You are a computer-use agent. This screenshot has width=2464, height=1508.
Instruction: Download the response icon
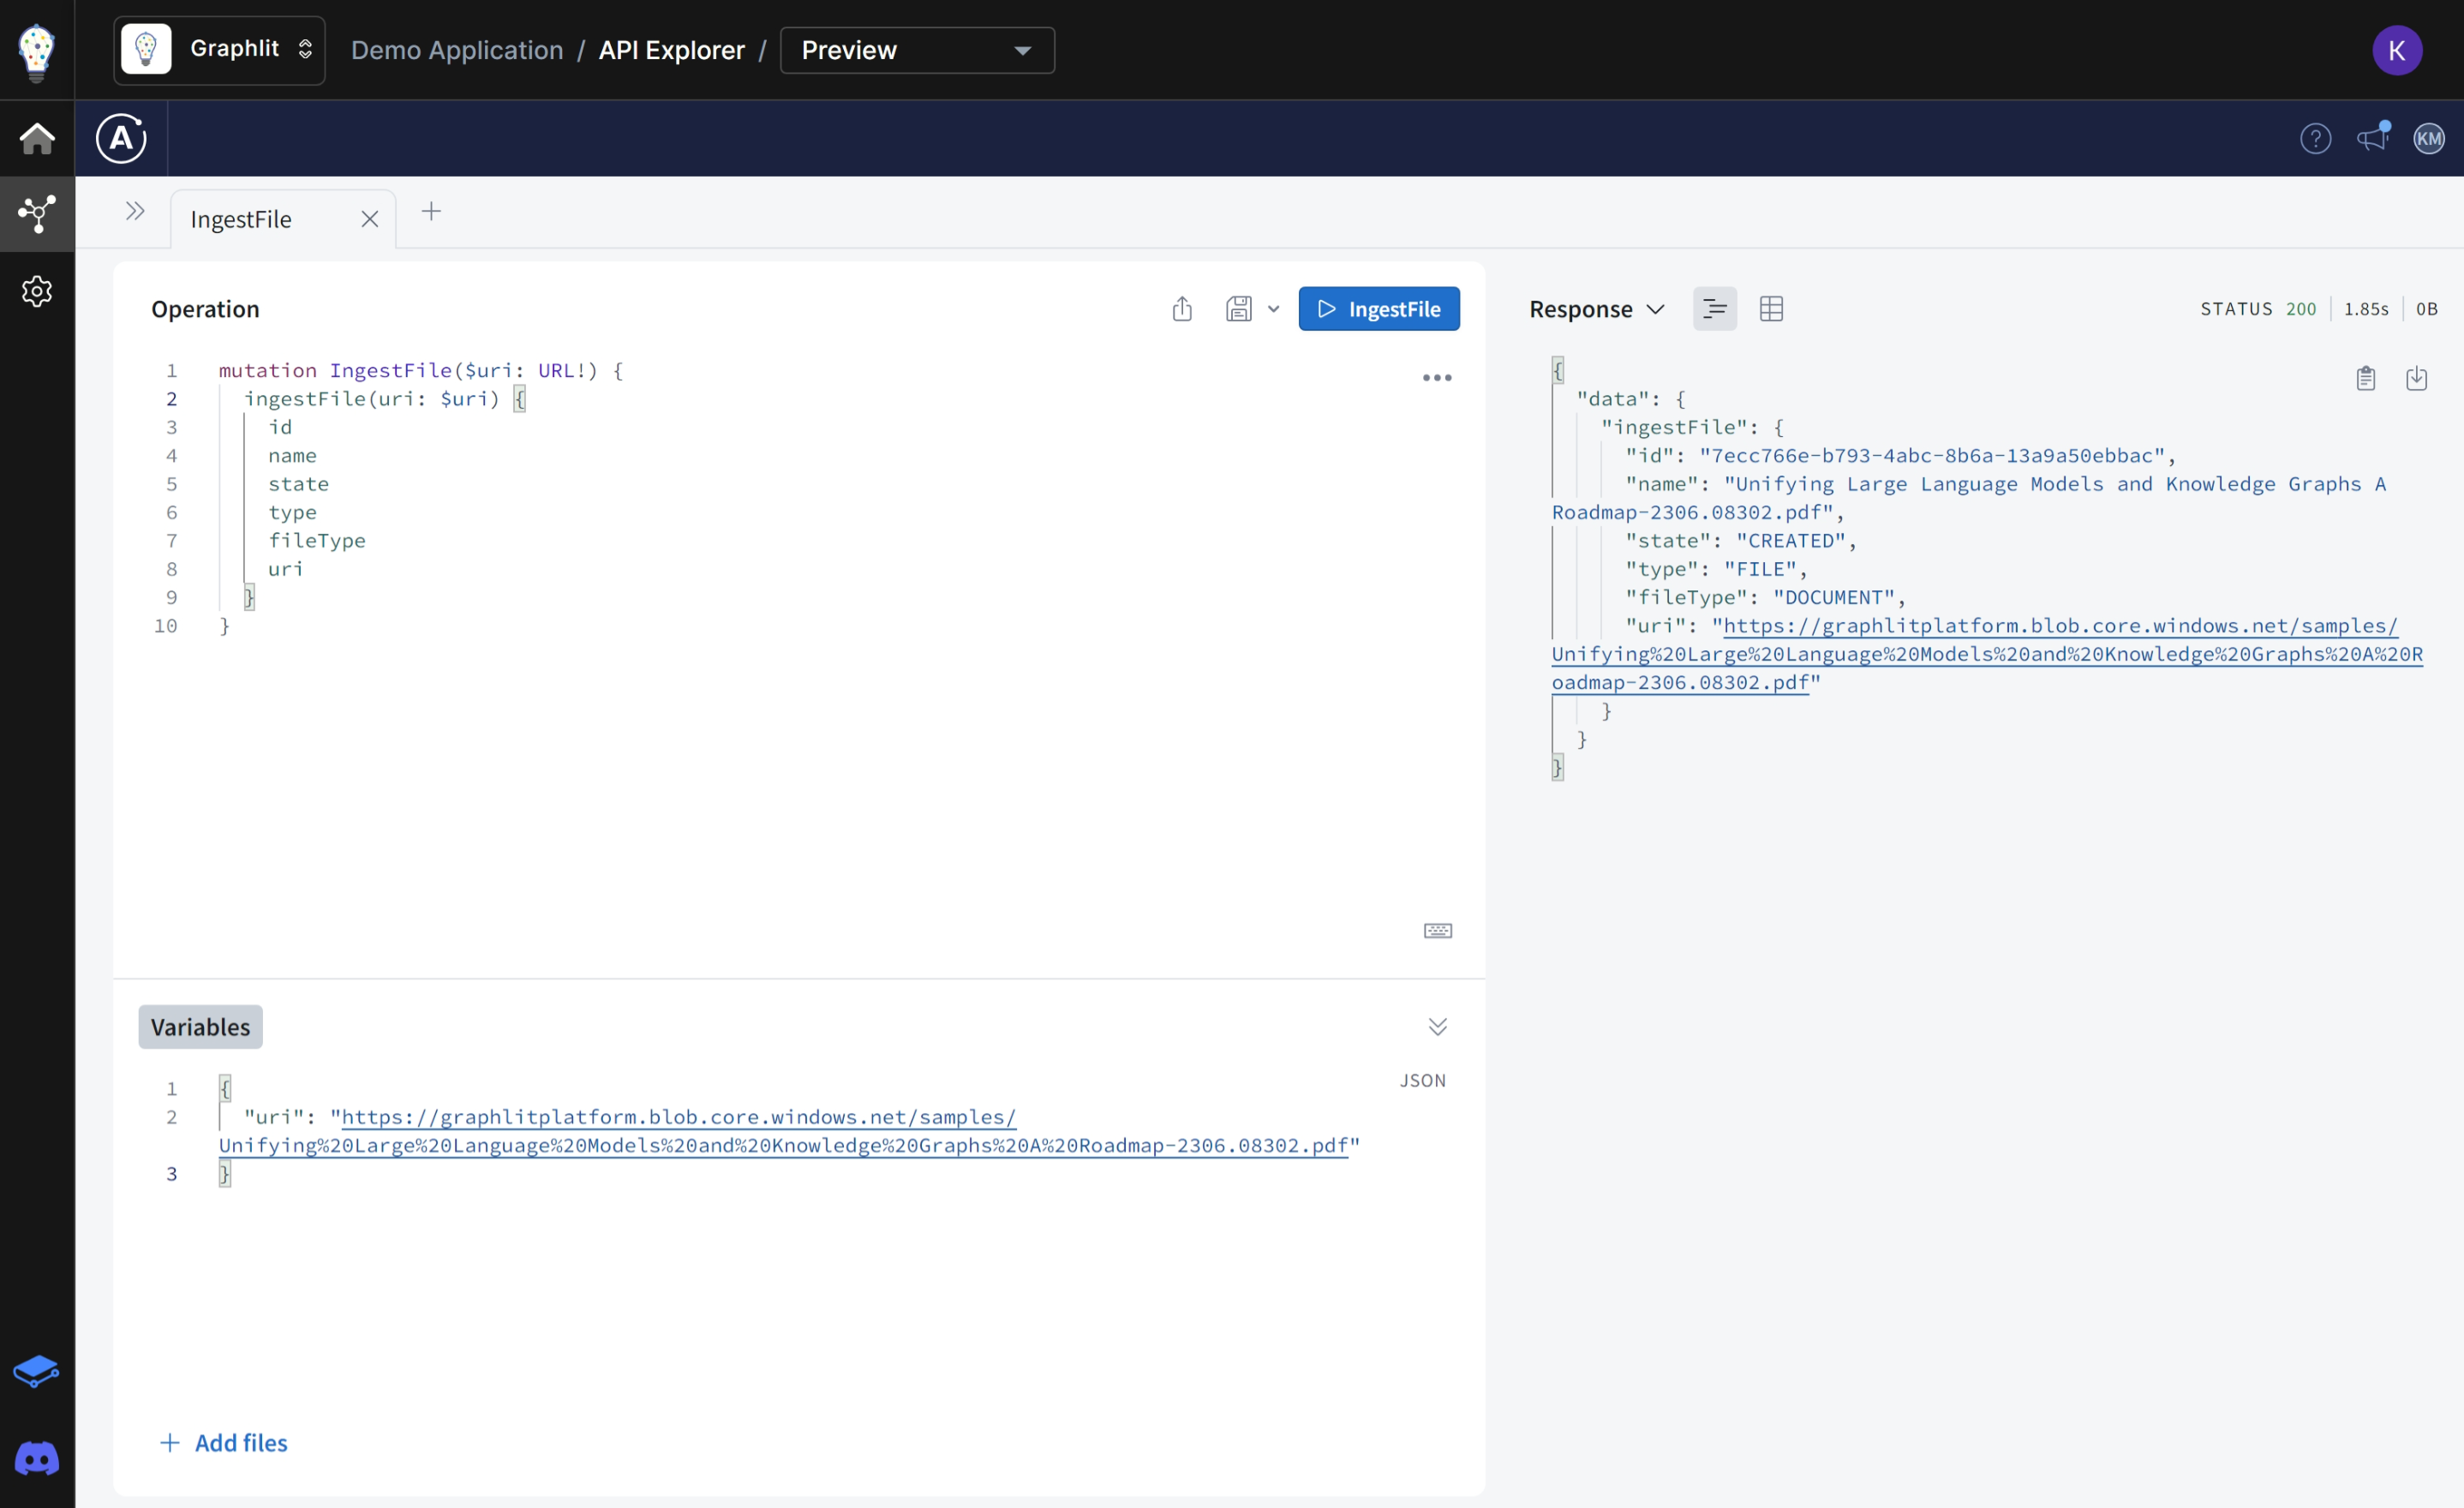click(x=2416, y=378)
